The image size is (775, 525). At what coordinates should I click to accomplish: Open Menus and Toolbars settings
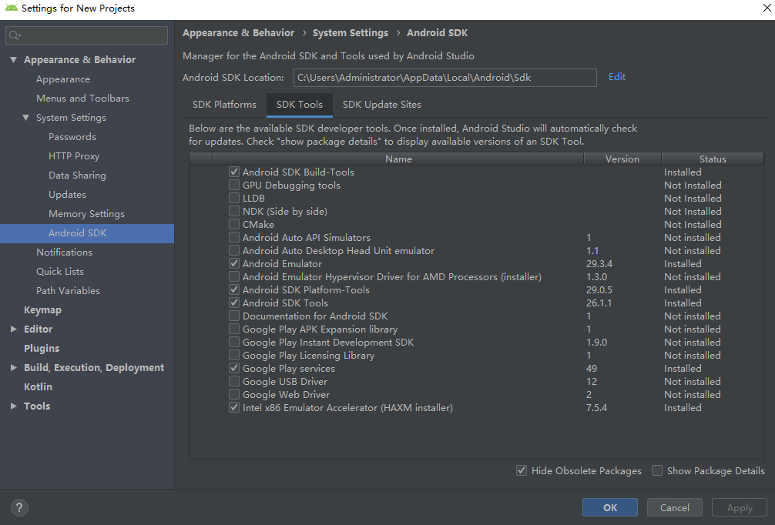coord(82,99)
